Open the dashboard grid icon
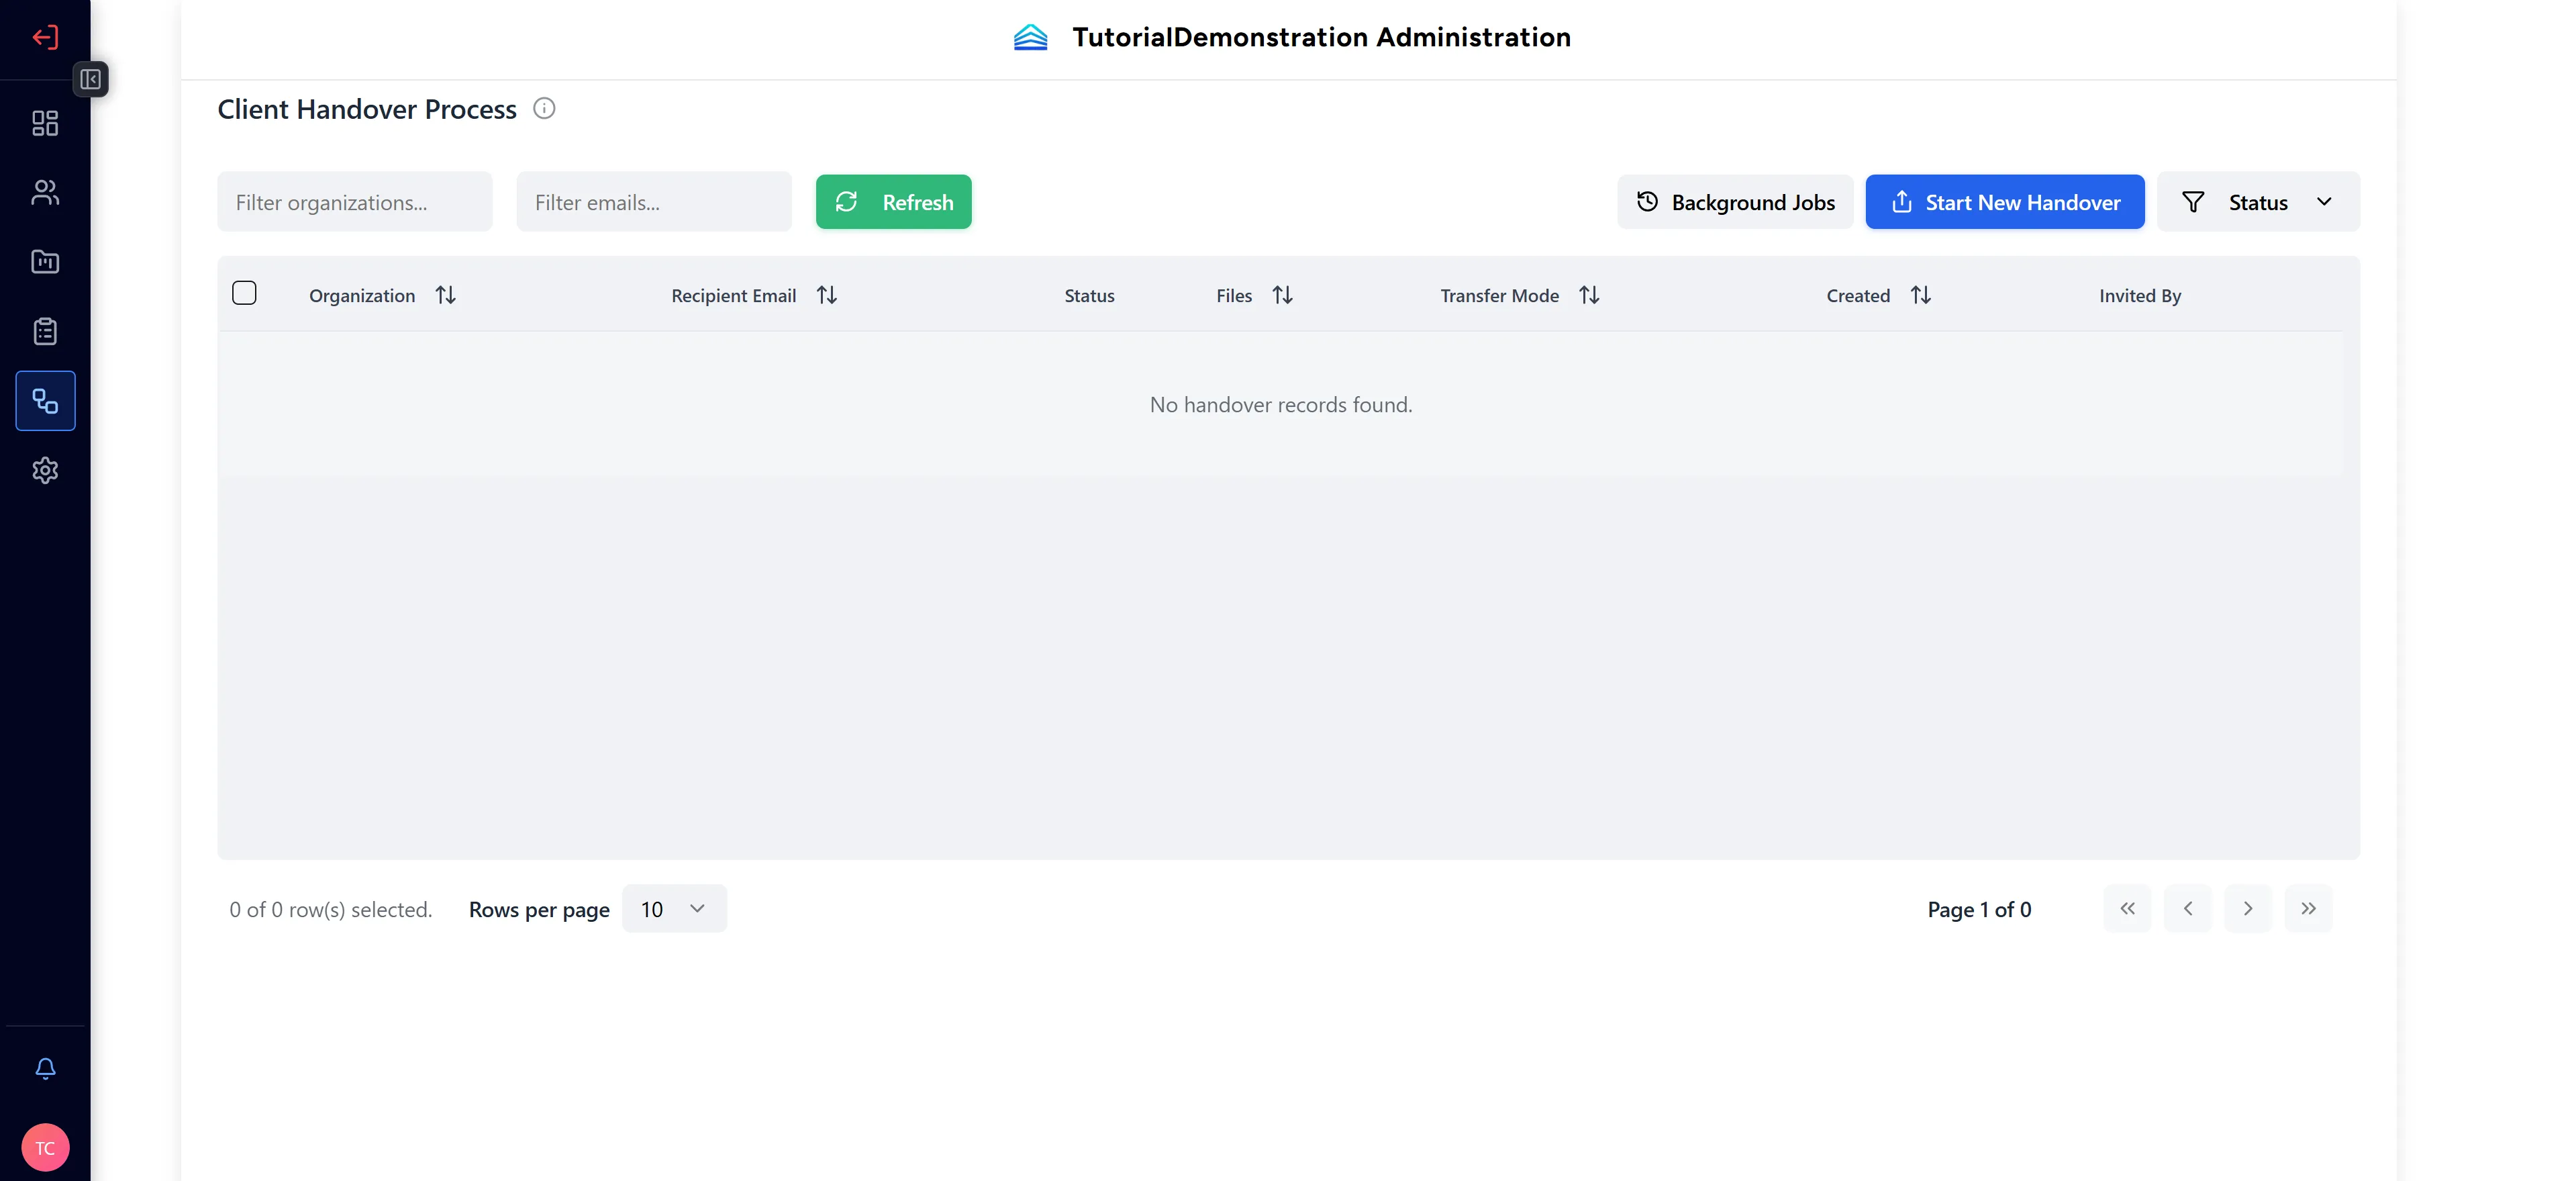The width and height of the screenshot is (2576, 1181). click(x=45, y=123)
